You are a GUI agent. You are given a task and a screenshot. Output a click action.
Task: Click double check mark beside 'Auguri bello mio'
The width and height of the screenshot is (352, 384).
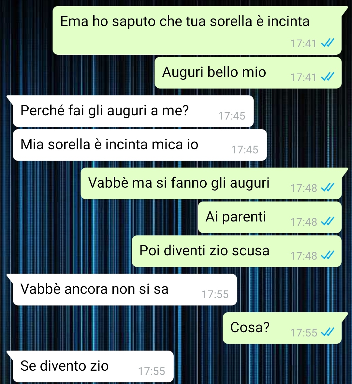click(x=328, y=77)
